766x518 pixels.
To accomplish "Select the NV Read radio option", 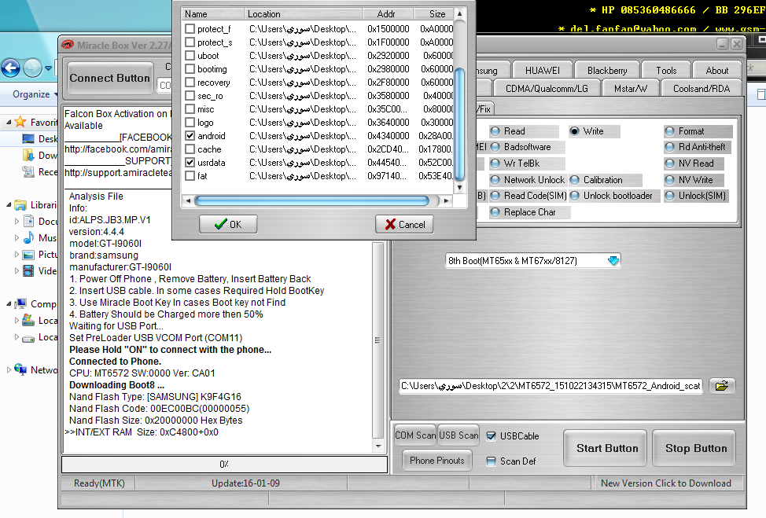I will pyautogui.click(x=670, y=163).
